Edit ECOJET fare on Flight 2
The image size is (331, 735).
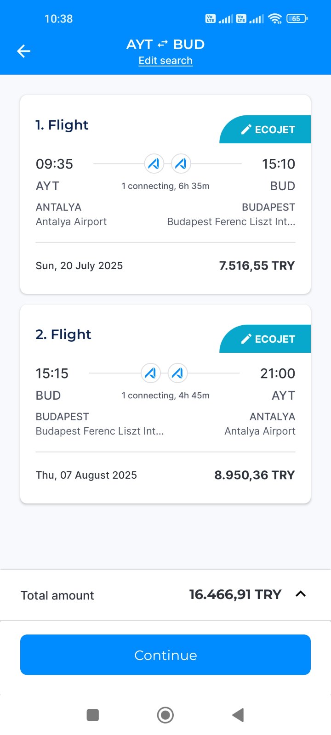click(x=268, y=339)
